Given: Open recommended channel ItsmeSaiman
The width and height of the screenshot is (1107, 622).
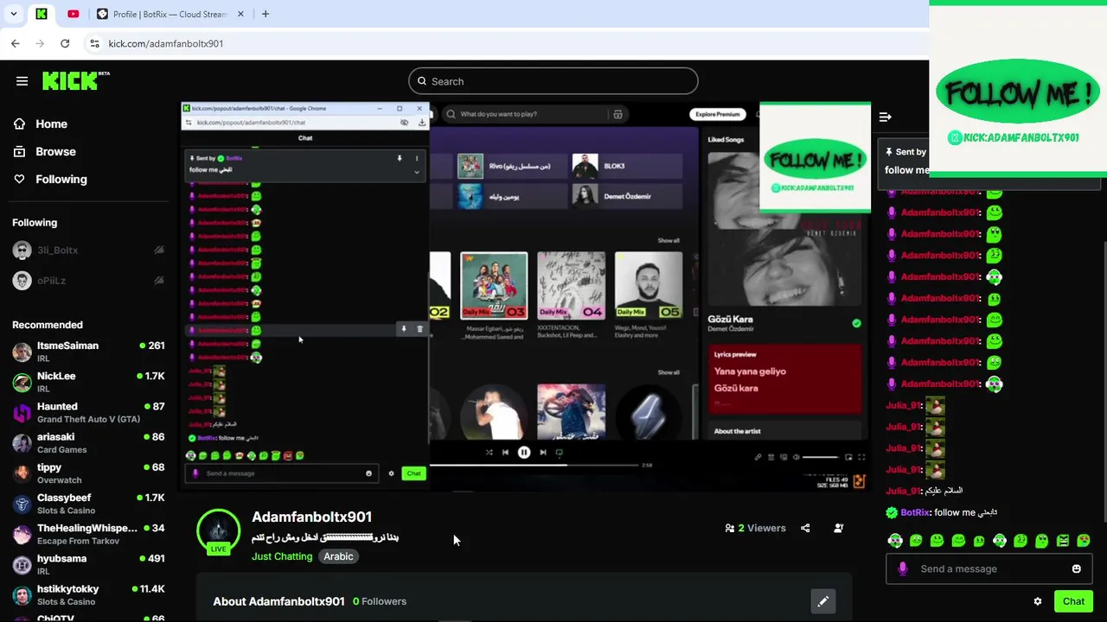Looking at the screenshot, I should click(88, 352).
